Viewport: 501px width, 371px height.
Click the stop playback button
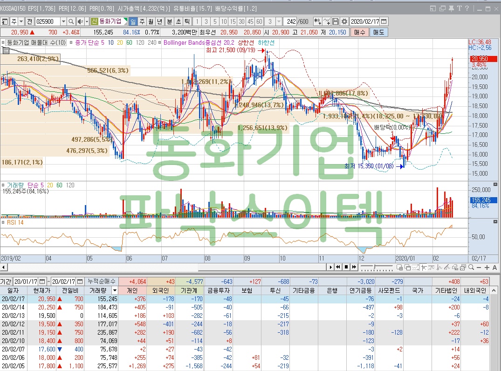coord(346,267)
